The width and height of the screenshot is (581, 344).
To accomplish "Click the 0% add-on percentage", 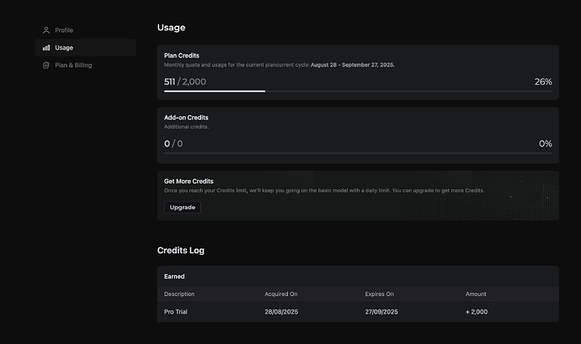I will click(x=545, y=144).
